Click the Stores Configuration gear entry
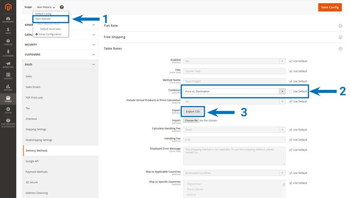 coord(49,34)
